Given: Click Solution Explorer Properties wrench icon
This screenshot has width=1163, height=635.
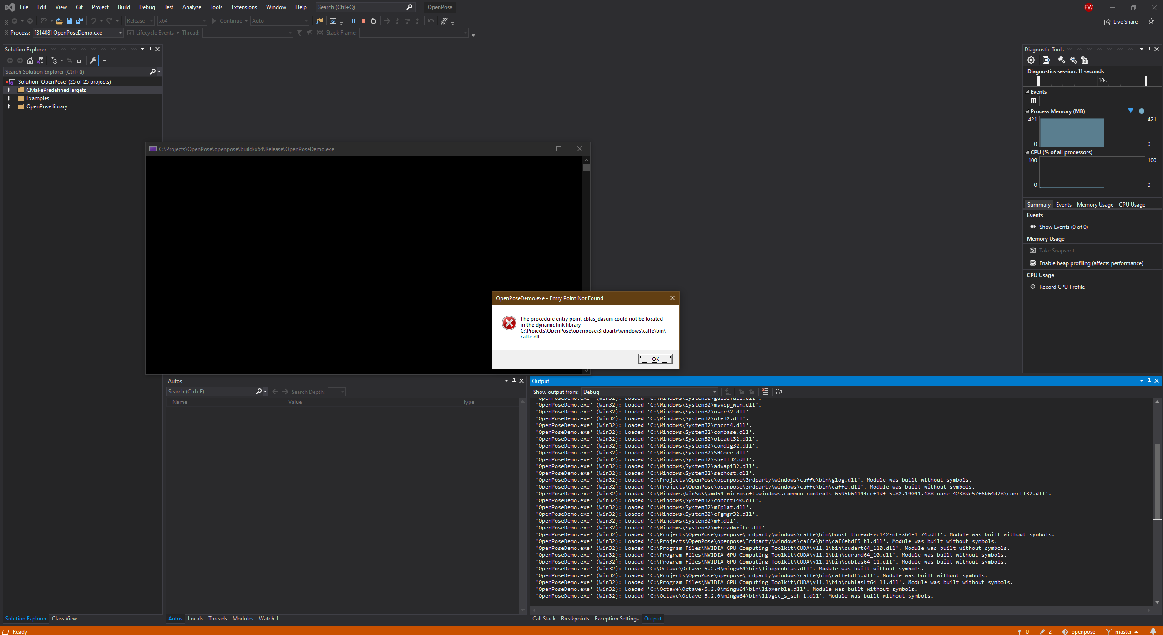Looking at the screenshot, I should [93, 60].
